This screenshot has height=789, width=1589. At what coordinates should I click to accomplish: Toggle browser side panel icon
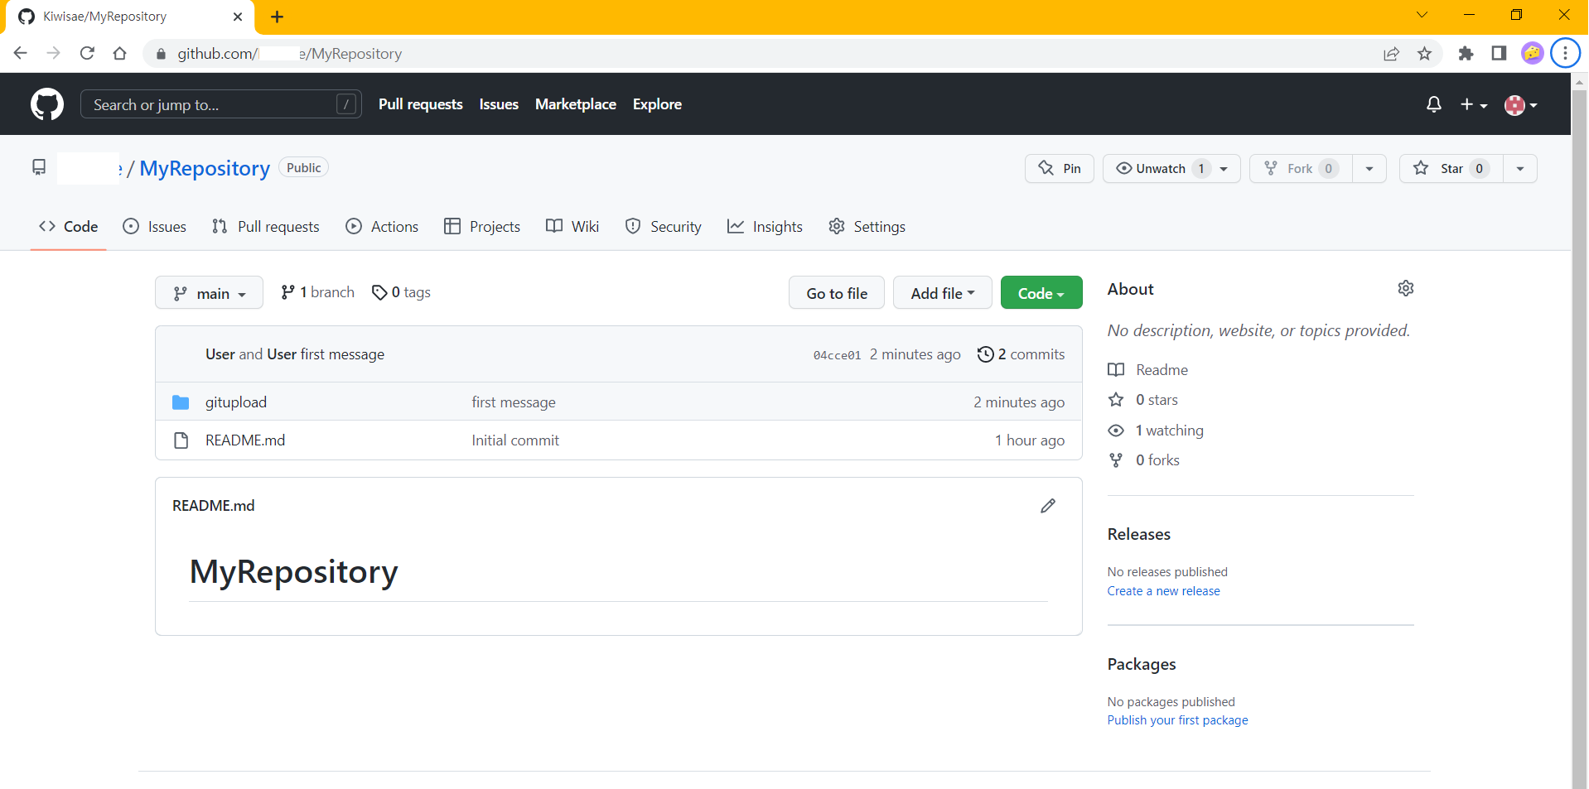point(1499,54)
